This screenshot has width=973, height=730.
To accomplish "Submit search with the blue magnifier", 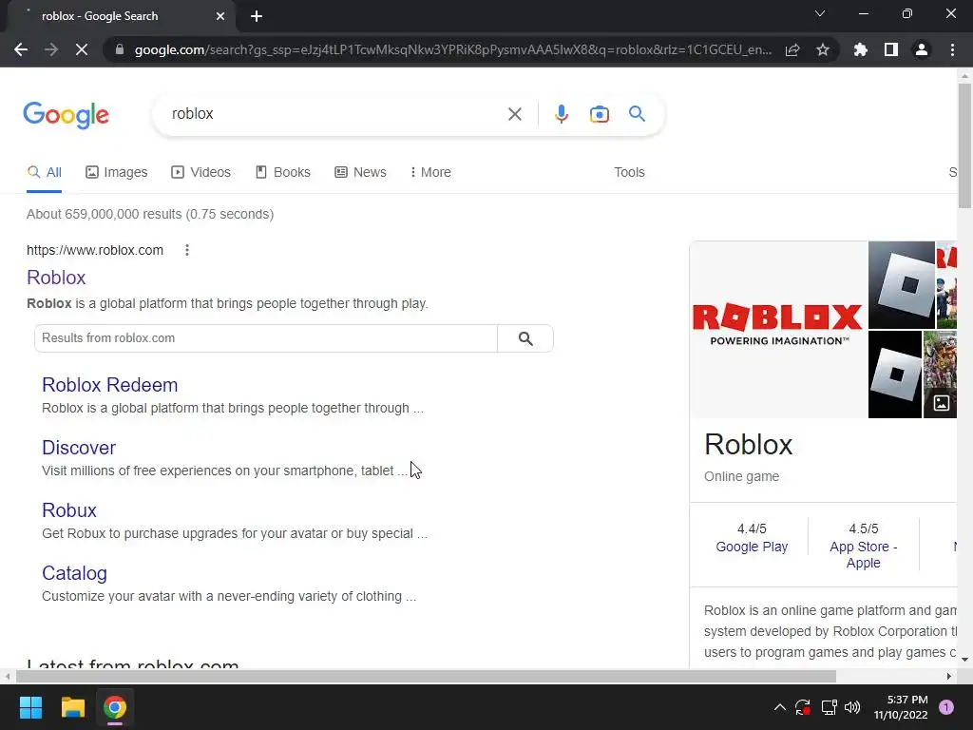I will point(637,114).
